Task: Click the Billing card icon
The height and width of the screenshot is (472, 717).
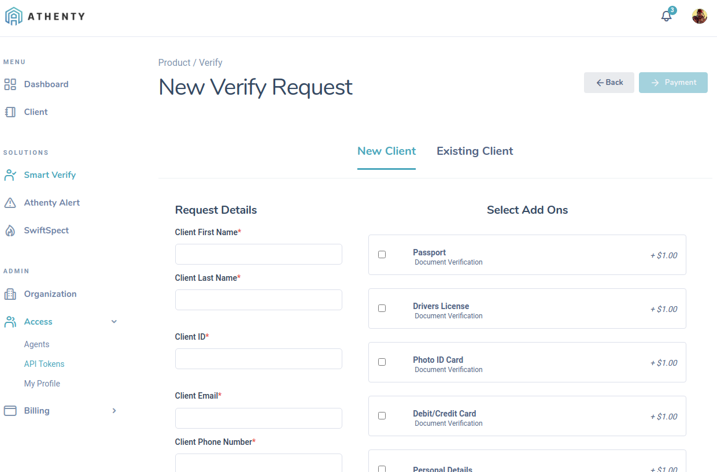Action: click(9, 410)
